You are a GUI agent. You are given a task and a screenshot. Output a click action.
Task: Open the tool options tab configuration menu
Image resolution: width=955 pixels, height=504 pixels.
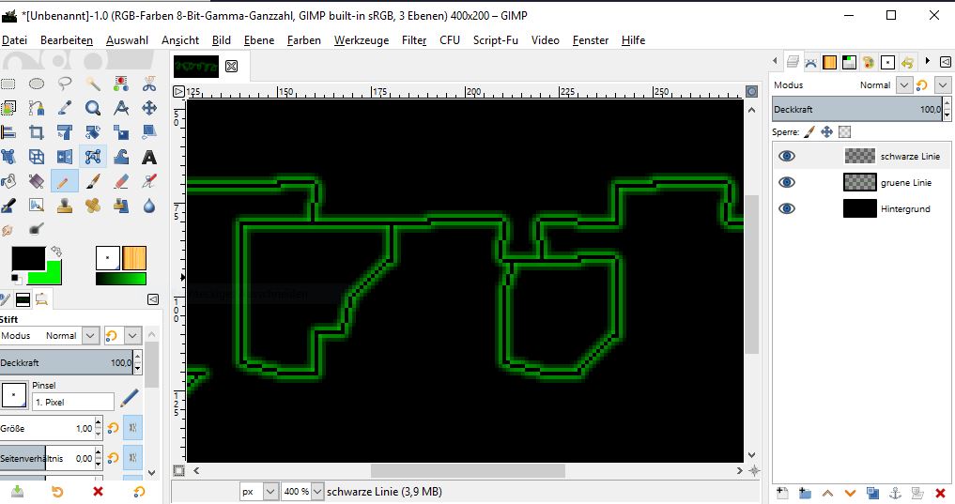point(153,298)
